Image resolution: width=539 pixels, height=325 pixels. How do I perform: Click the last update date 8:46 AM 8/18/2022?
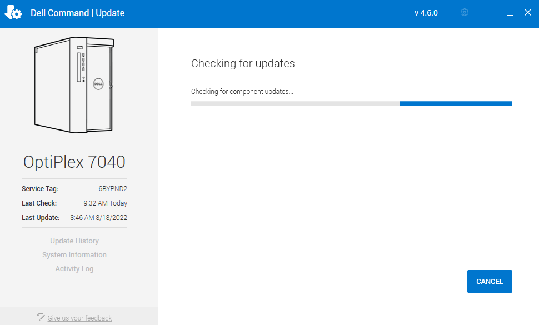click(99, 217)
